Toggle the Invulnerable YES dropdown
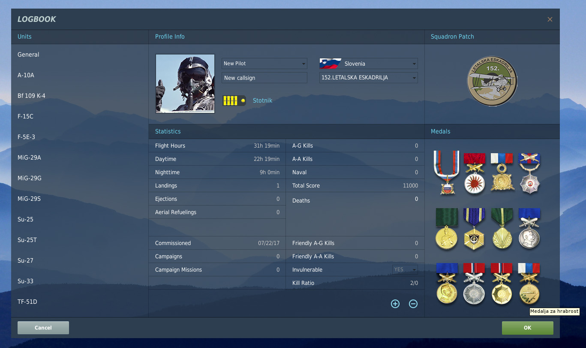The image size is (586, 348). [405, 269]
